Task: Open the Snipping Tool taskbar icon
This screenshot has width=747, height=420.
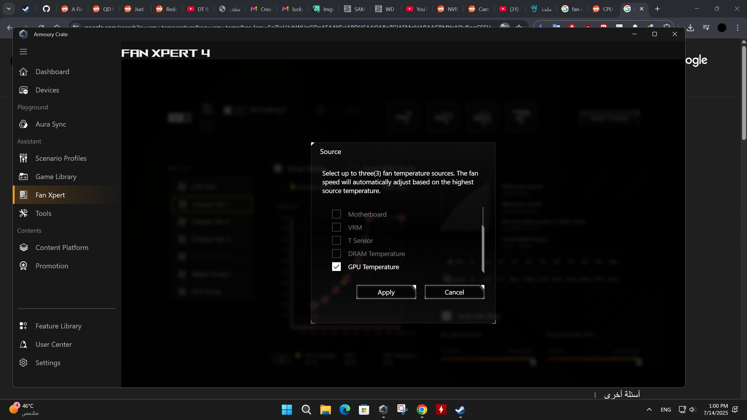Action: (x=402, y=410)
